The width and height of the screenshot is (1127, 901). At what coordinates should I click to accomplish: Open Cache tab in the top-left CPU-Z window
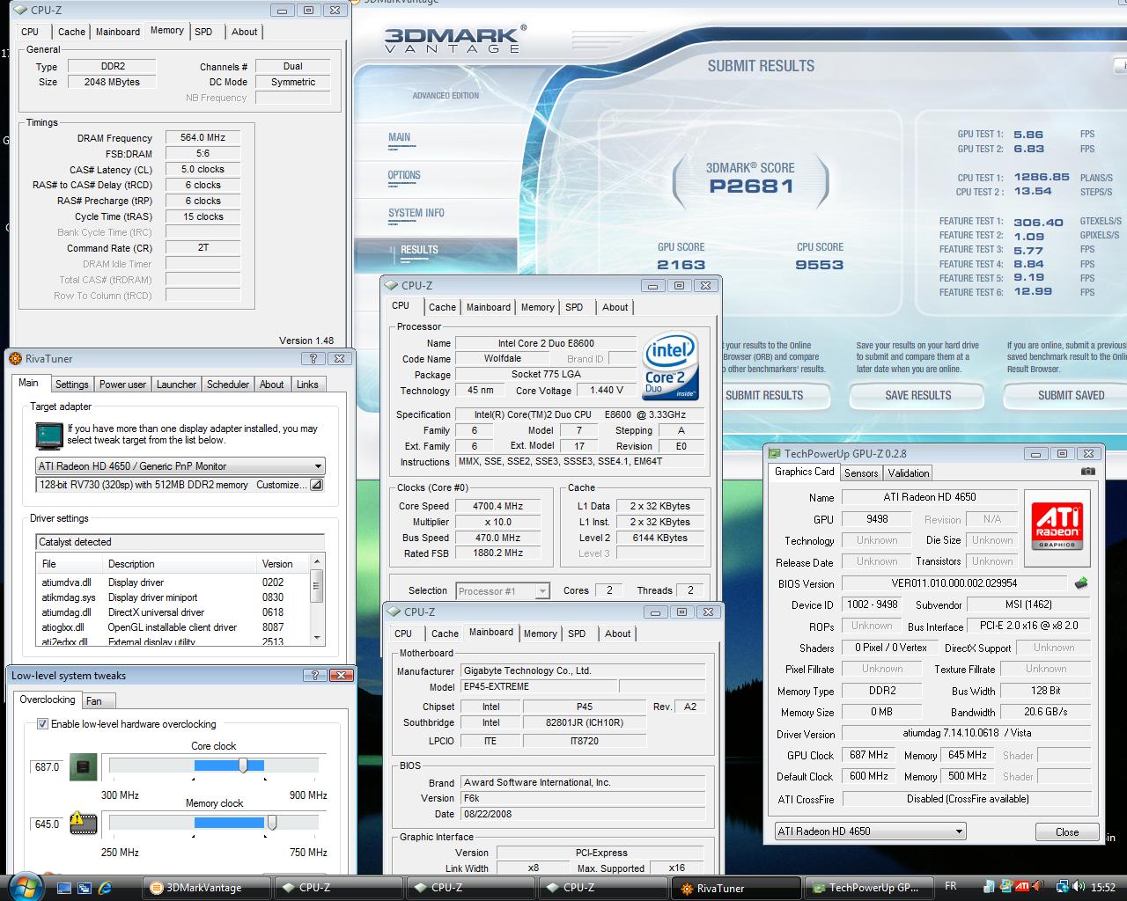click(x=71, y=32)
